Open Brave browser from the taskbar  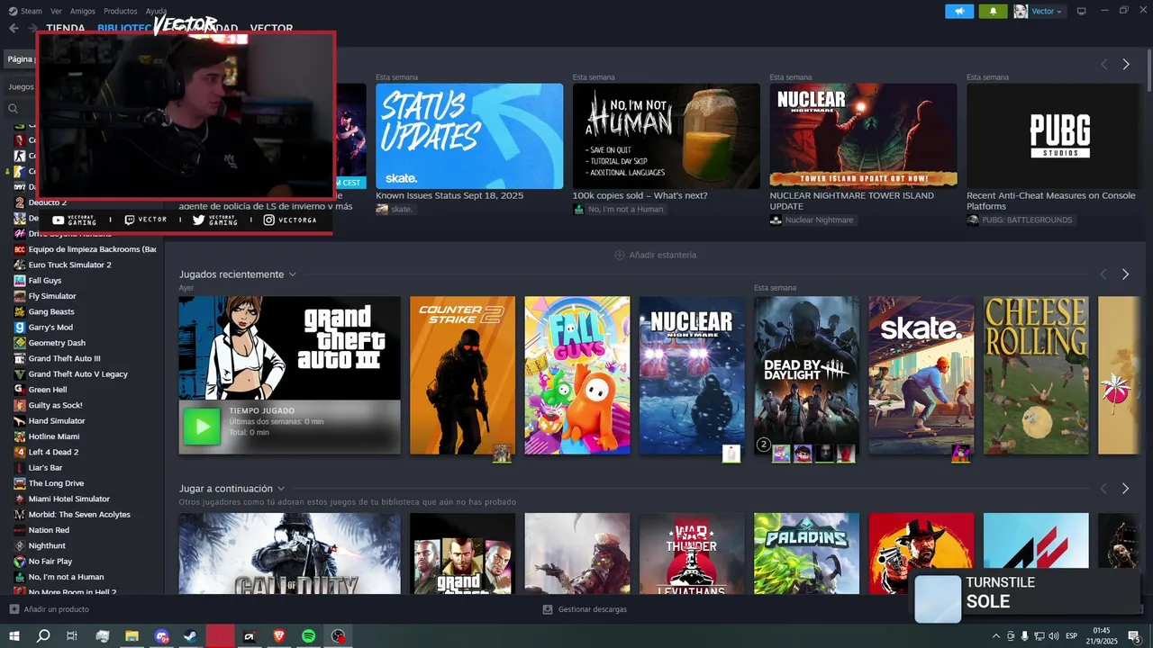pos(278,636)
